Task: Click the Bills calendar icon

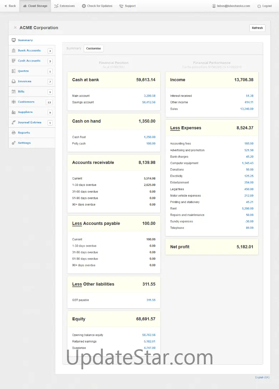Action: (x=14, y=92)
